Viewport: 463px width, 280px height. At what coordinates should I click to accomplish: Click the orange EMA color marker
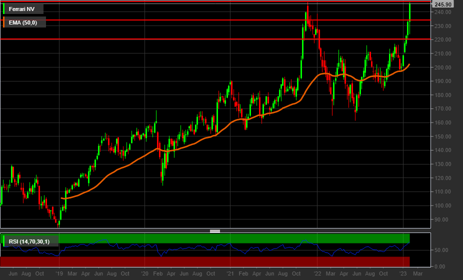pyautogui.click(x=4, y=22)
